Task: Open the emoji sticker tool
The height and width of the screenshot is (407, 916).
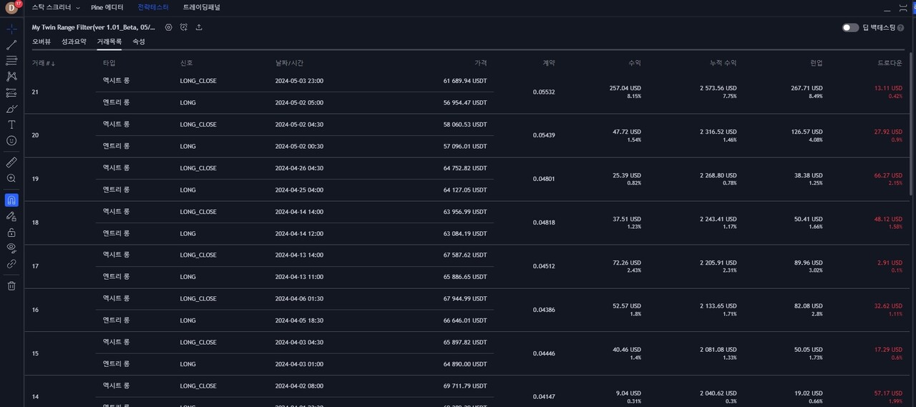Action: coord(11,141)
